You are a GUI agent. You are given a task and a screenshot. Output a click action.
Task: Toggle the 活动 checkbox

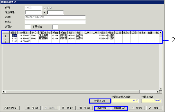point(45,8)
